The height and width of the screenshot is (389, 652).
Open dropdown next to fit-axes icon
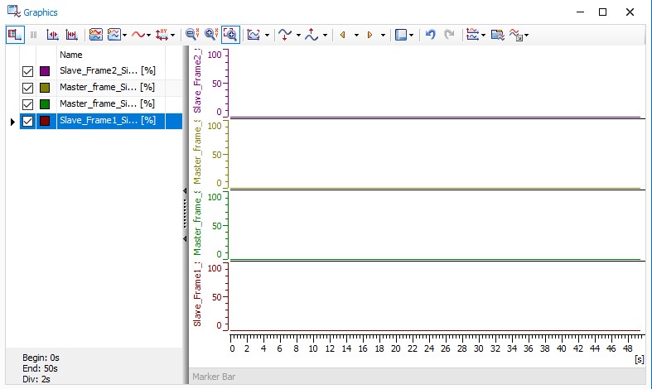coord(267,36)
